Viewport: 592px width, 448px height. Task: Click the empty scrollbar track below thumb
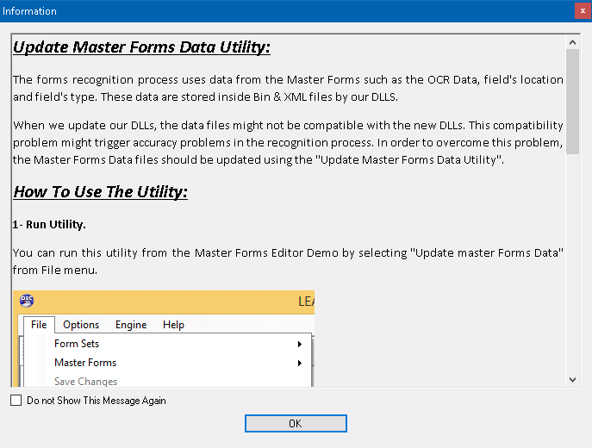[x=573, y=267]
